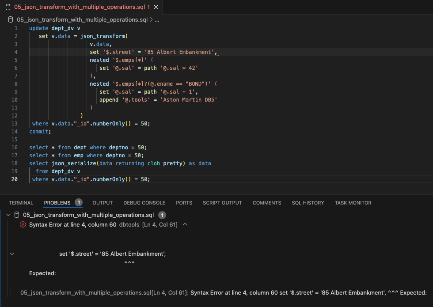The image size is (433, 307).
Task: Collapse the expanded error message chevron
Action: coord(12,253)
